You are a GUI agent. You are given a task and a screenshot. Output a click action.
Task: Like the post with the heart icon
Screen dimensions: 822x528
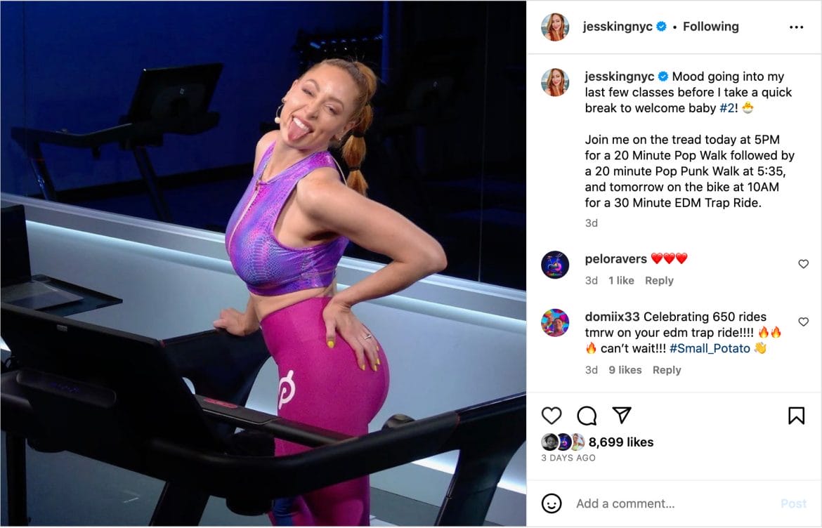click(x=552, y=416)
